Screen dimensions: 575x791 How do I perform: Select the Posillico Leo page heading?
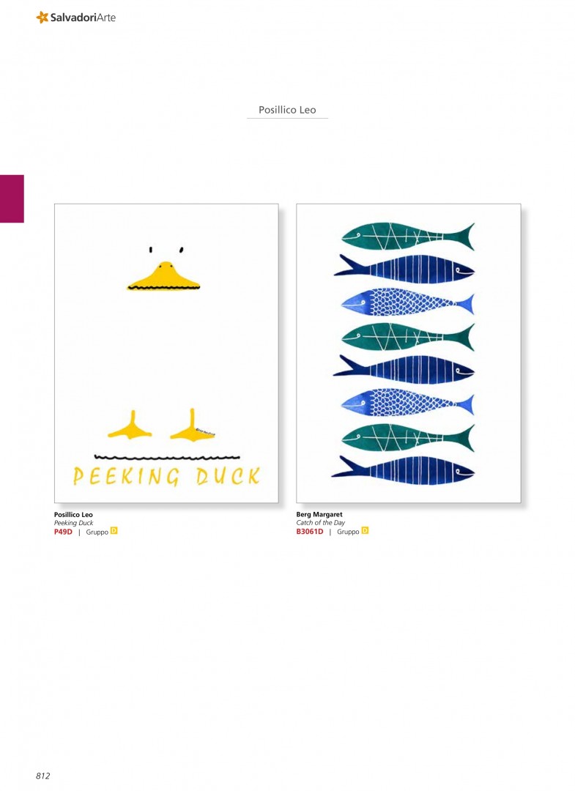click(287, 110)
